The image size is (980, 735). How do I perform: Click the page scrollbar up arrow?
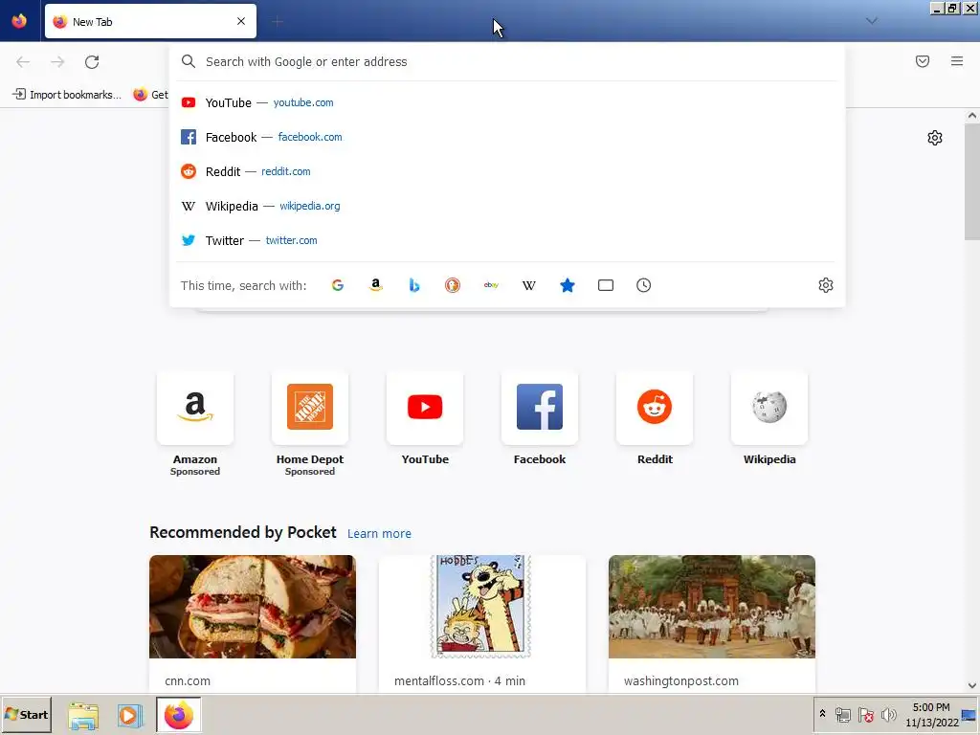[972, 116]
